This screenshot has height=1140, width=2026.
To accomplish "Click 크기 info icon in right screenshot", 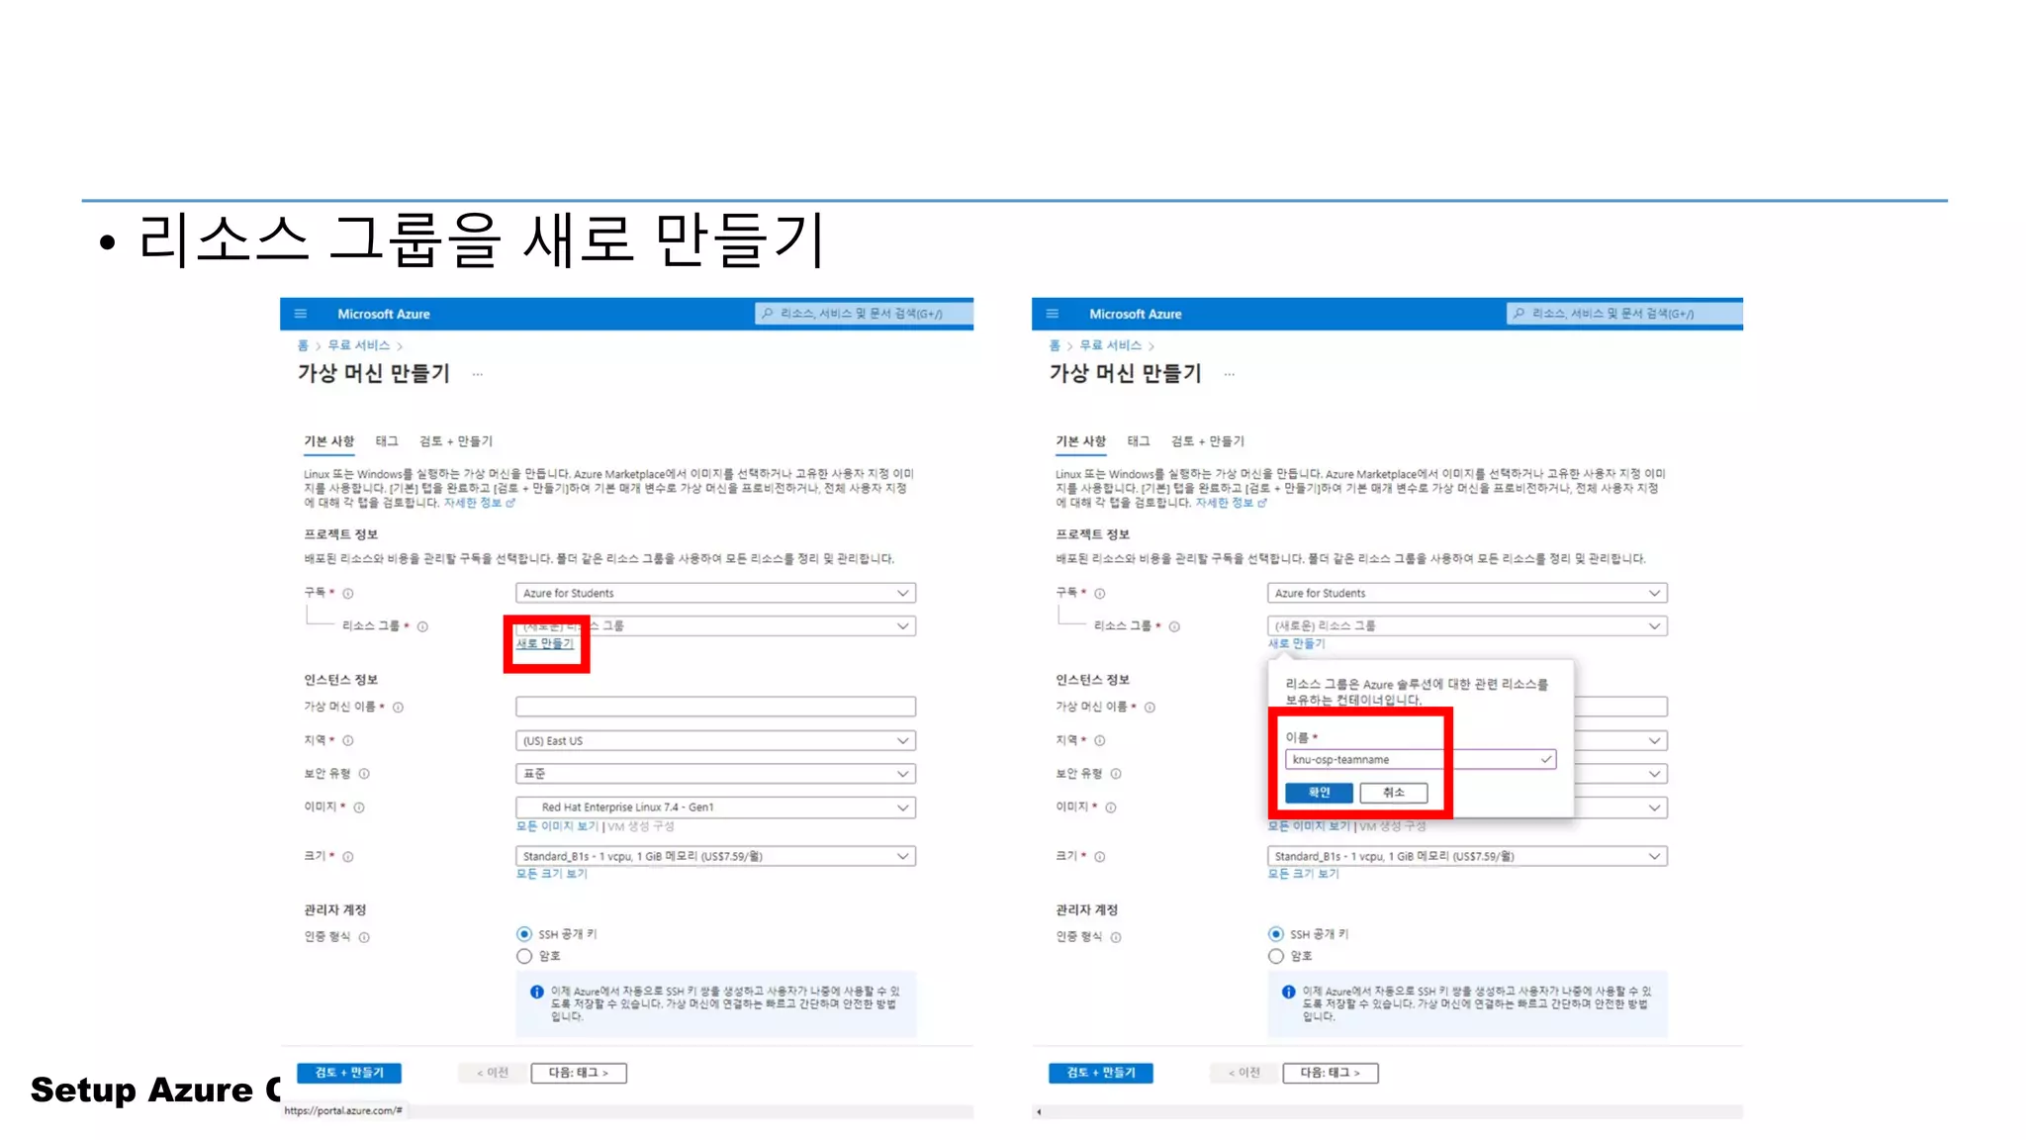I will click(x=1100, y=857).
